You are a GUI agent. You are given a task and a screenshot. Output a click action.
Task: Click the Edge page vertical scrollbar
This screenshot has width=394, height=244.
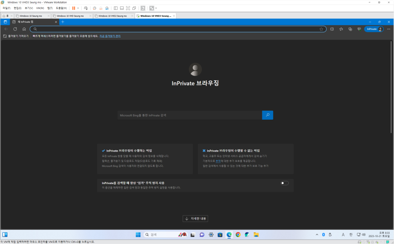391,88
